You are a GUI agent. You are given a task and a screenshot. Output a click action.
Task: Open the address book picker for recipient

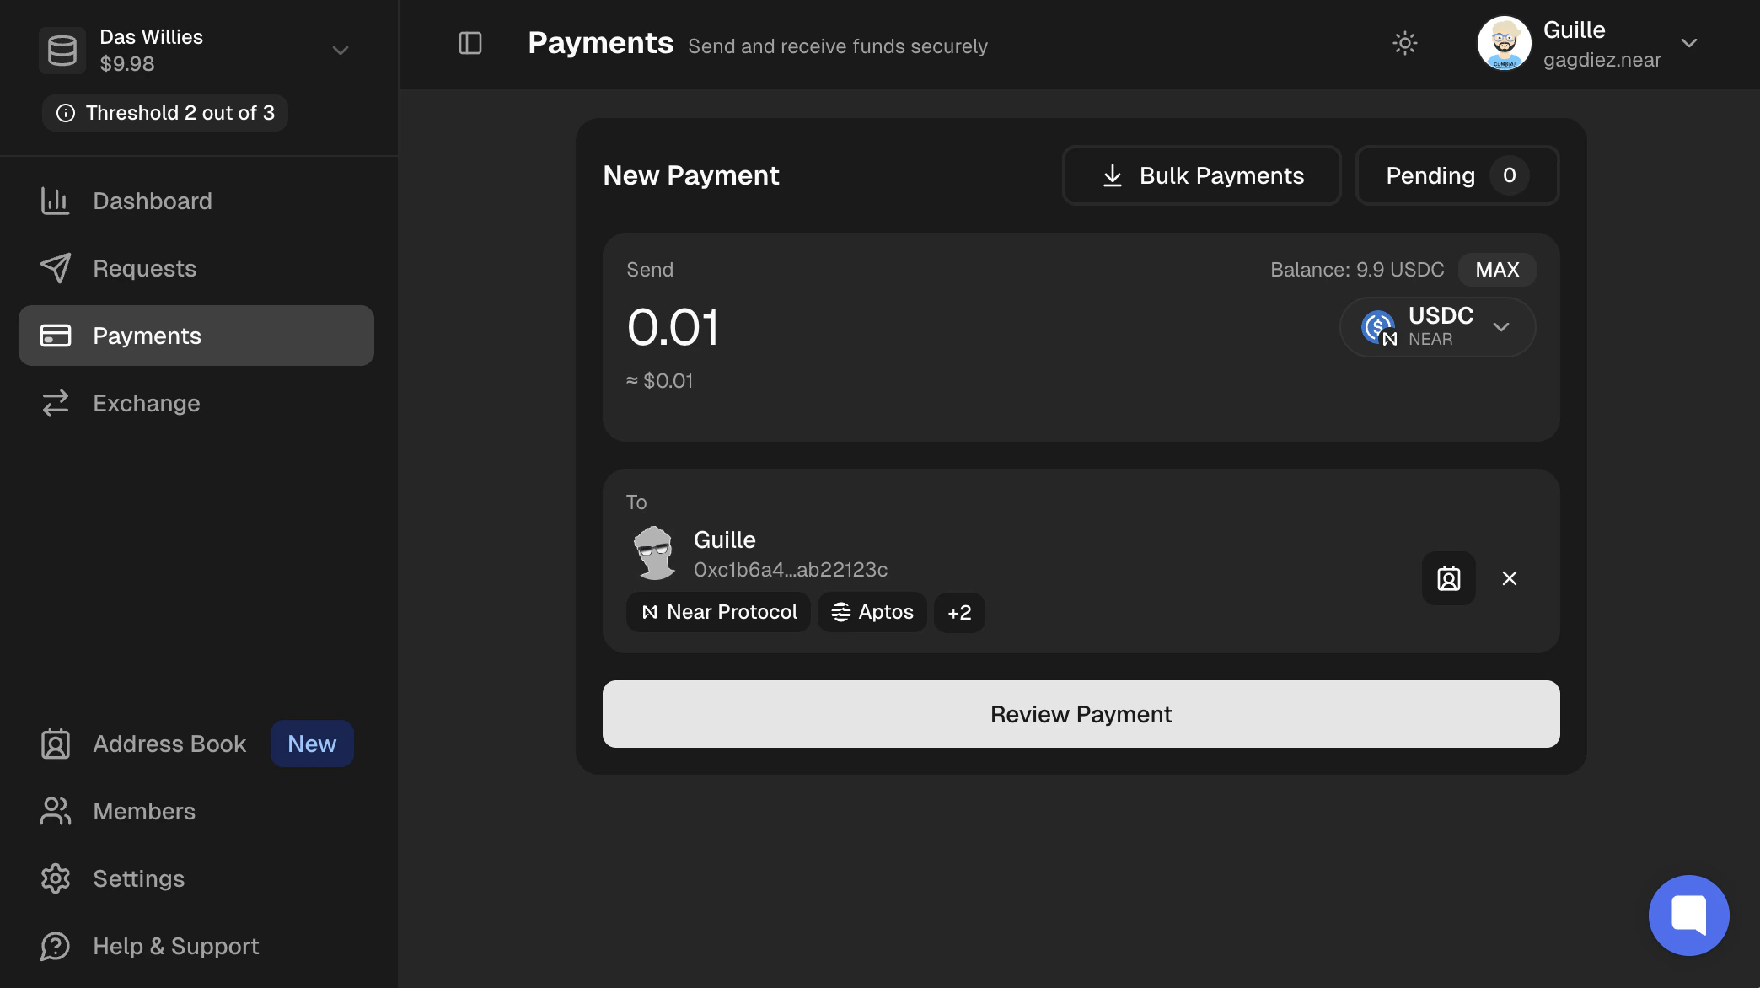point(1448,578)
